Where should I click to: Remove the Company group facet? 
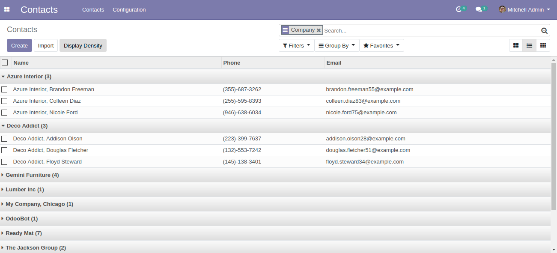click(x=319, y=30)
